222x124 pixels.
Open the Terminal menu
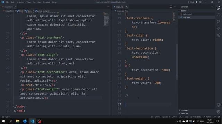coord(47,2)
